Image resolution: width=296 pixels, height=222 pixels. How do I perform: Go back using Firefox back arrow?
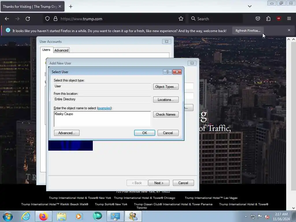(7, 19)
